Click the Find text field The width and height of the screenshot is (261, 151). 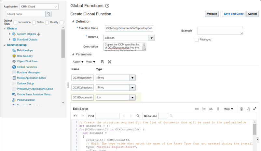(x=107, y=116)
